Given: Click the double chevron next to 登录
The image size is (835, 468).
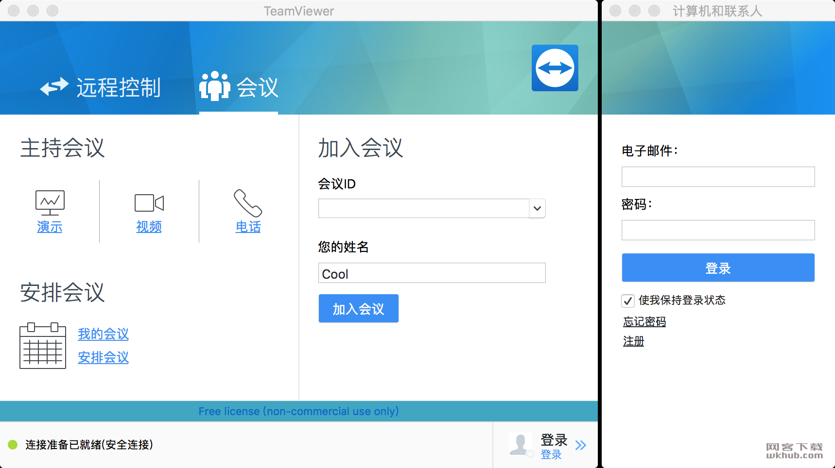Looking at the screenshot, I should 580,445.
